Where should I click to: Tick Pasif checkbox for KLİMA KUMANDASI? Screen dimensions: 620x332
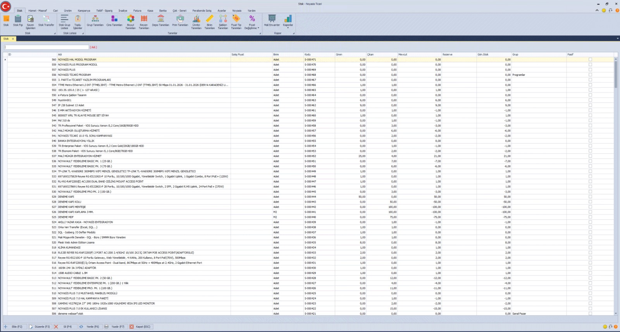590,248
